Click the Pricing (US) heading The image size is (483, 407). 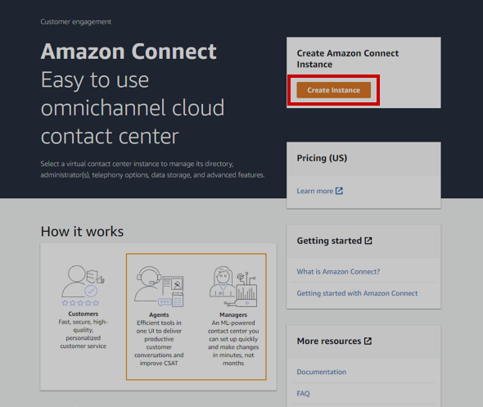click(322, 158)
